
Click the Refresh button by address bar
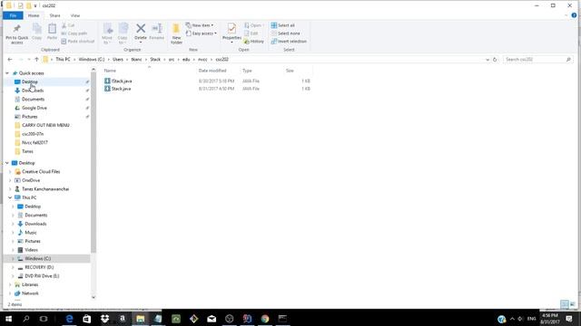495,59
